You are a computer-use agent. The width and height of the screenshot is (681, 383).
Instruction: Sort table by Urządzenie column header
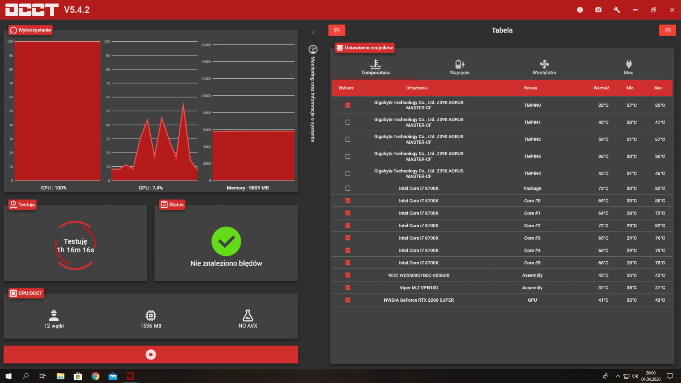click(x=417, y=88)
